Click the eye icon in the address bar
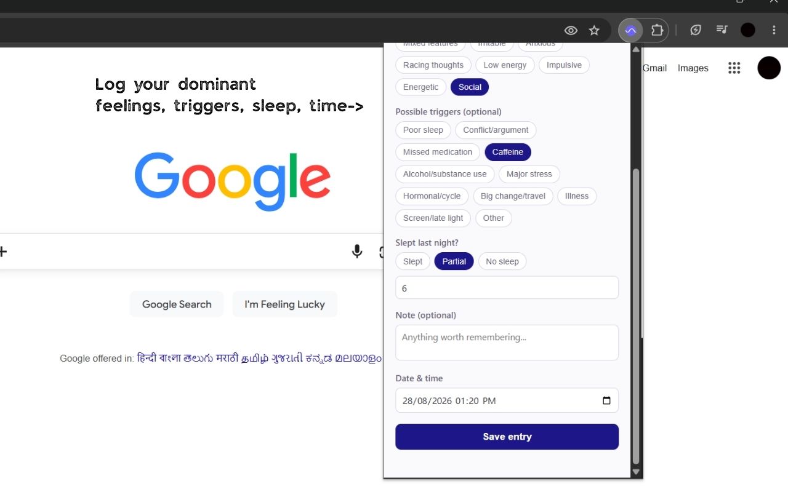Image resolution: width=788 pixels, height=492 pixels. point(571,30)
